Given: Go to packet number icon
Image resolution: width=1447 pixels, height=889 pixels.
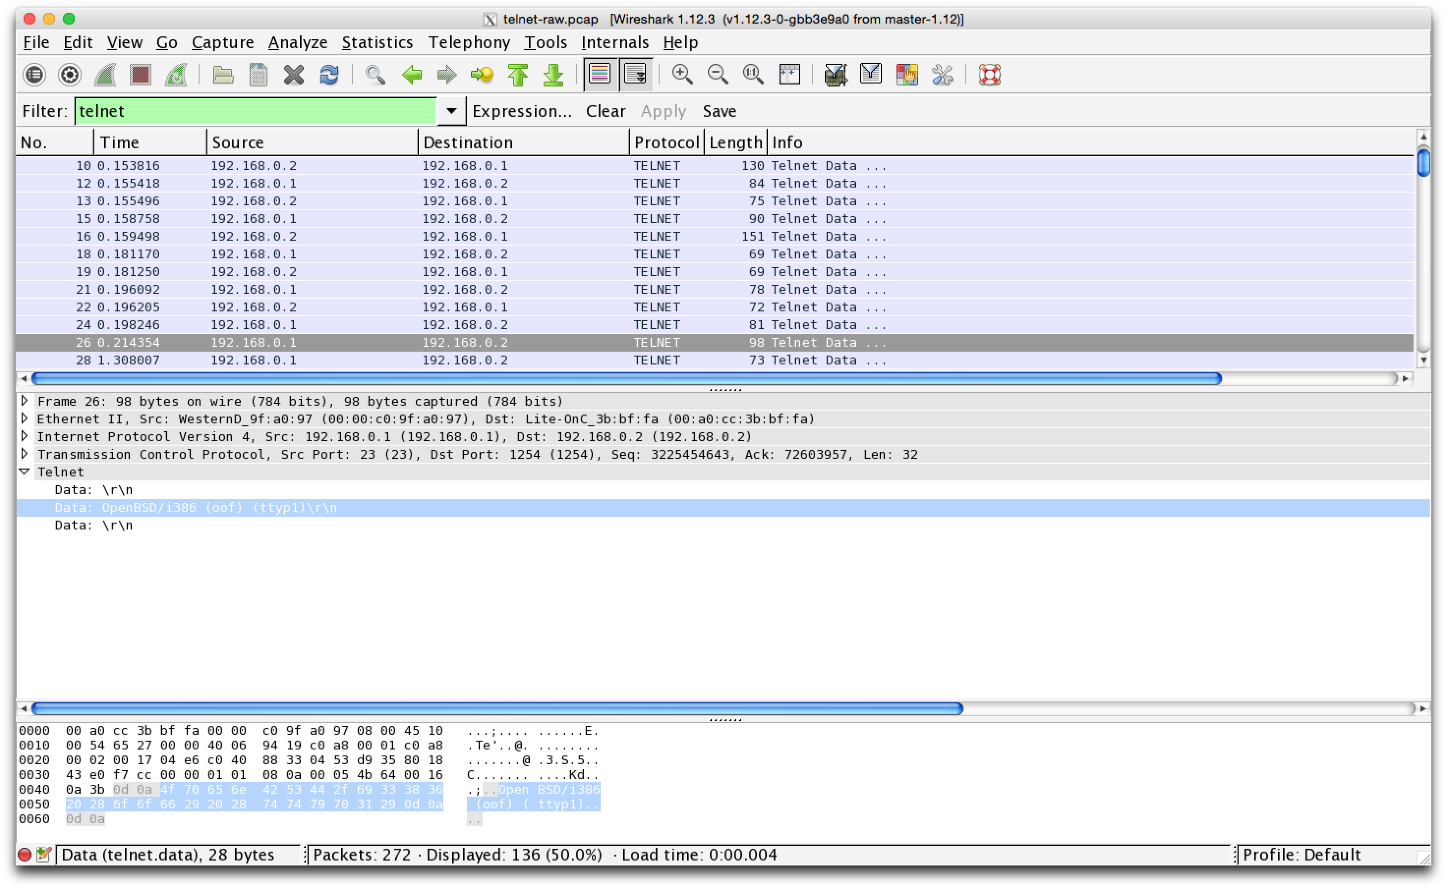Looking at the screenshot, I should [482, 75].
